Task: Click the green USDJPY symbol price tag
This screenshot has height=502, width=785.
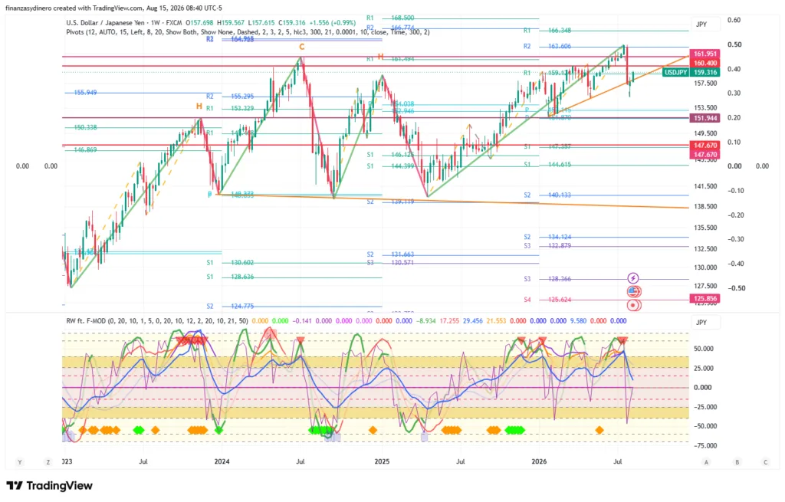Action: [675, 73]
